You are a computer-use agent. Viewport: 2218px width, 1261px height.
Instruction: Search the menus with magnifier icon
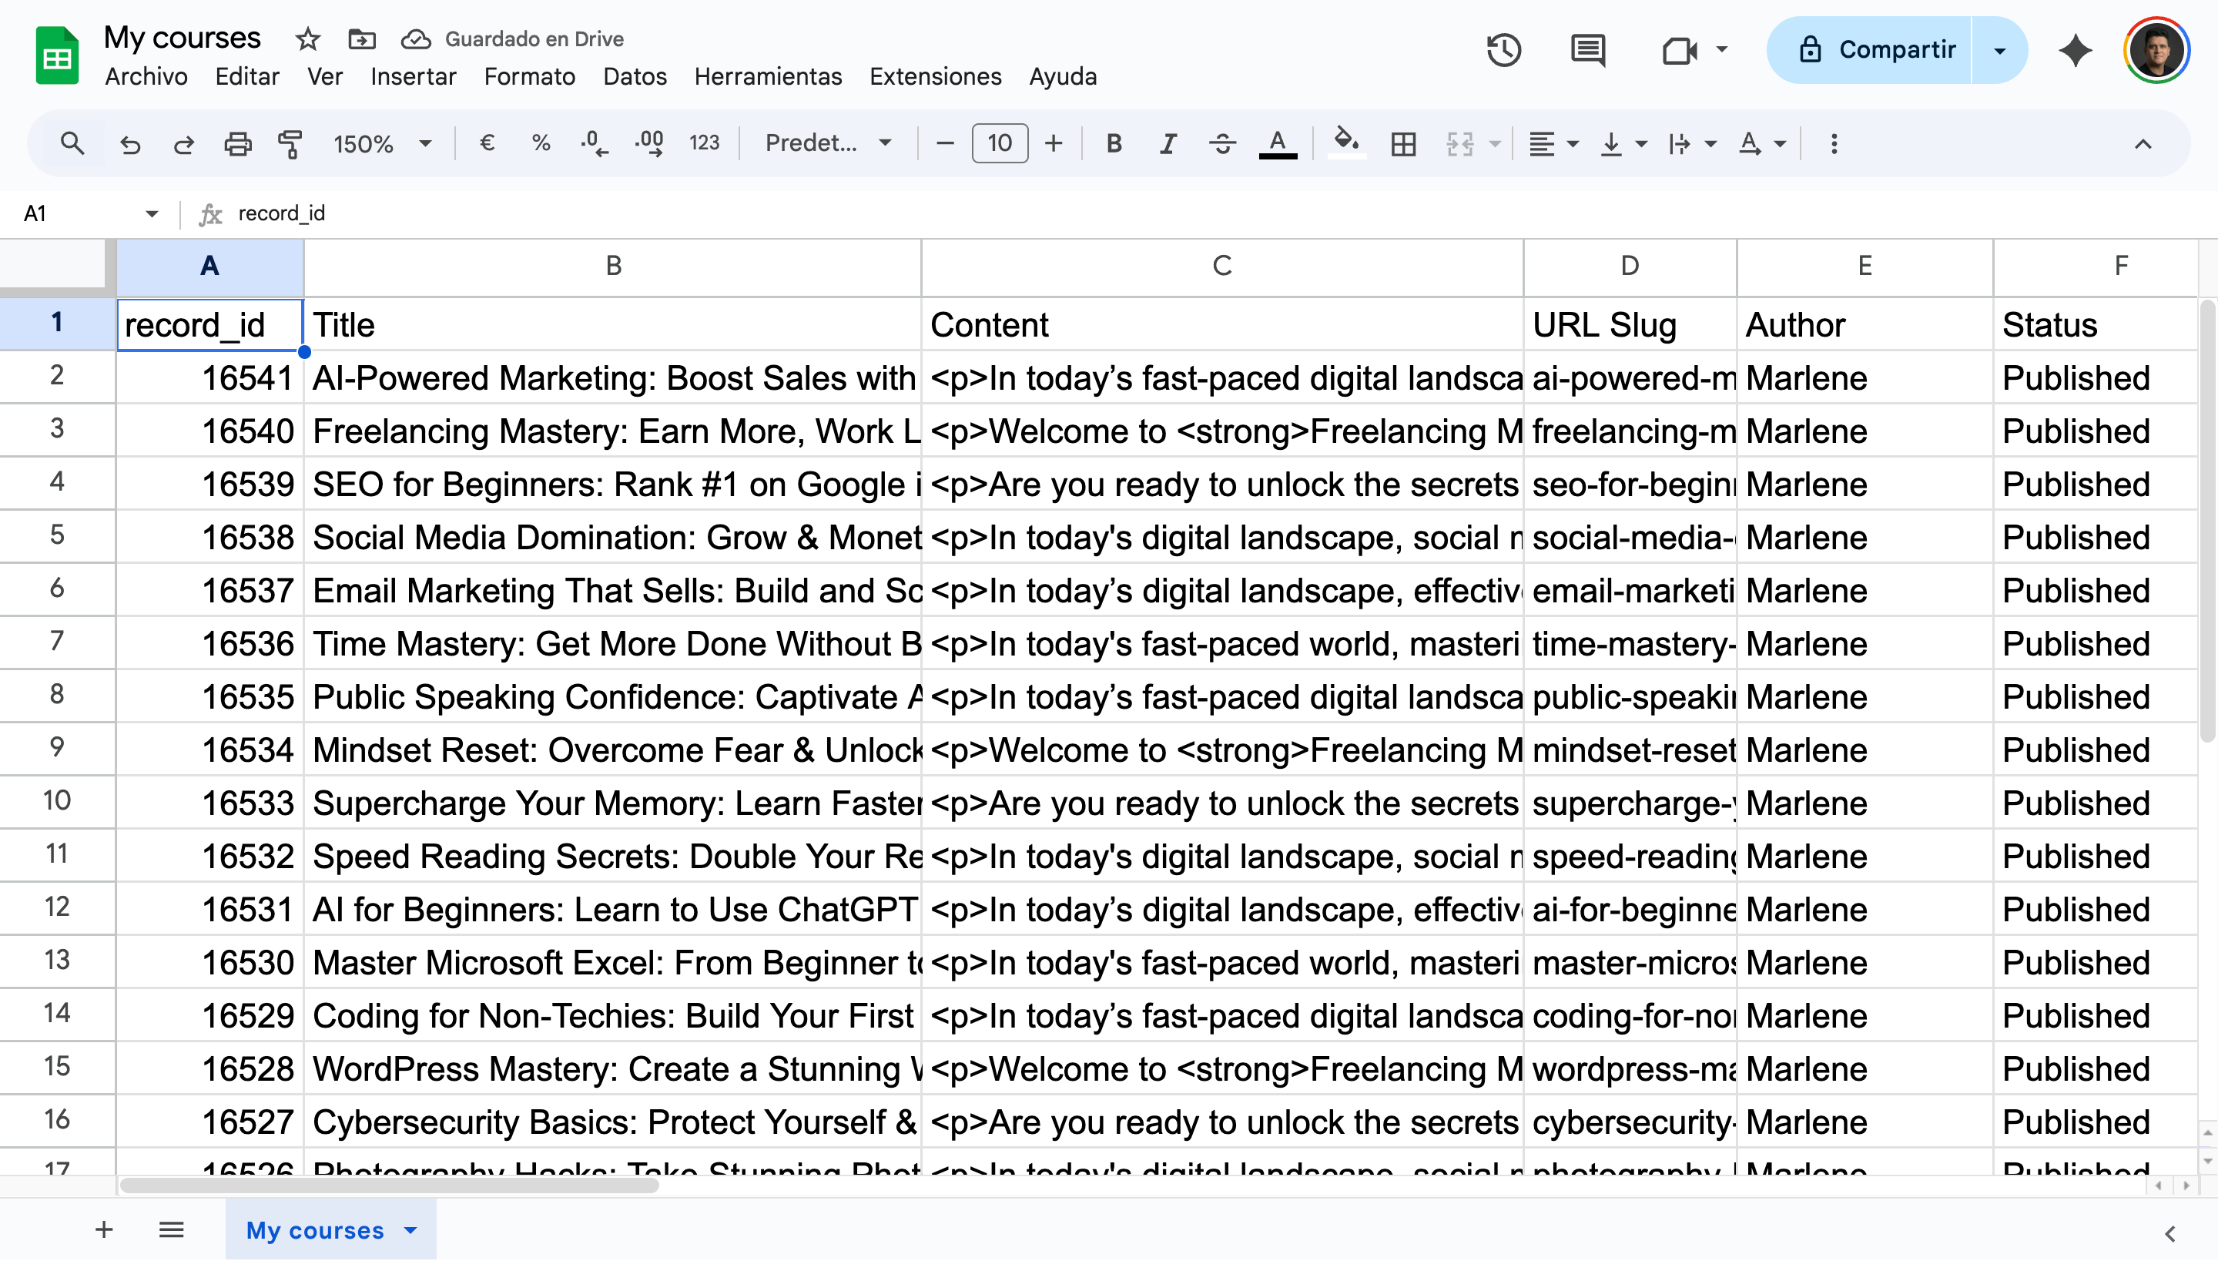72,144
